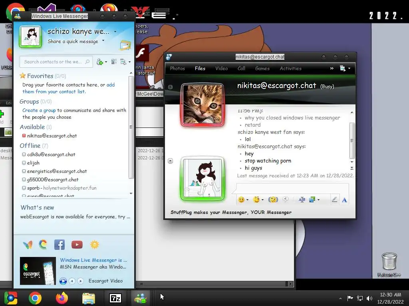The height and width of the screenshot is (306, 409).
Task: Open the Call tab in chat window
Action: click(x=241, y=69)
